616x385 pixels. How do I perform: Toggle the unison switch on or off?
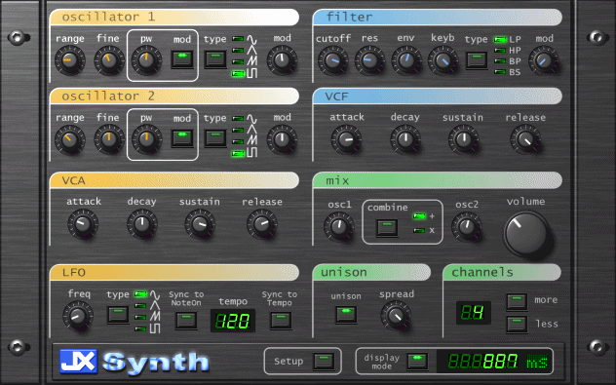tap(346, 315)
